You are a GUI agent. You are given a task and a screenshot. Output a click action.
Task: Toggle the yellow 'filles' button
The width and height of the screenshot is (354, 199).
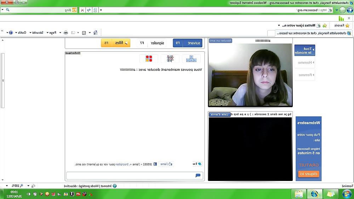pyautogui.click(x=121, y=43)
